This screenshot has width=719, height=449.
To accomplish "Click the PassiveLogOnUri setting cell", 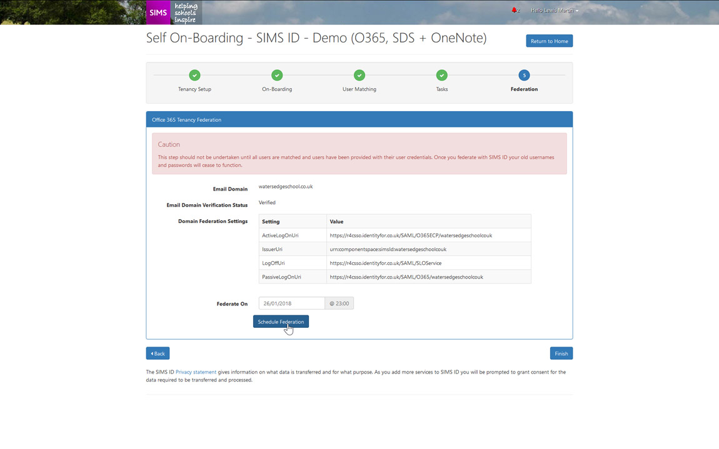I will pyautogui.click(x=293, y=277).
